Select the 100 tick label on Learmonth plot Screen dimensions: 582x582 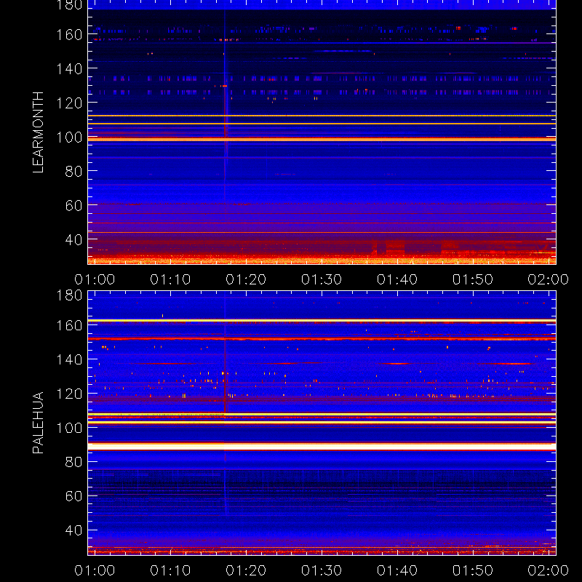[x=69, y=137]
